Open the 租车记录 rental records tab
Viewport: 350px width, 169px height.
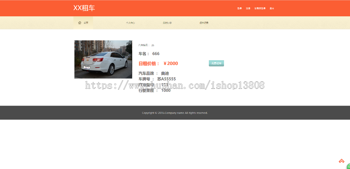pos(204,23)
